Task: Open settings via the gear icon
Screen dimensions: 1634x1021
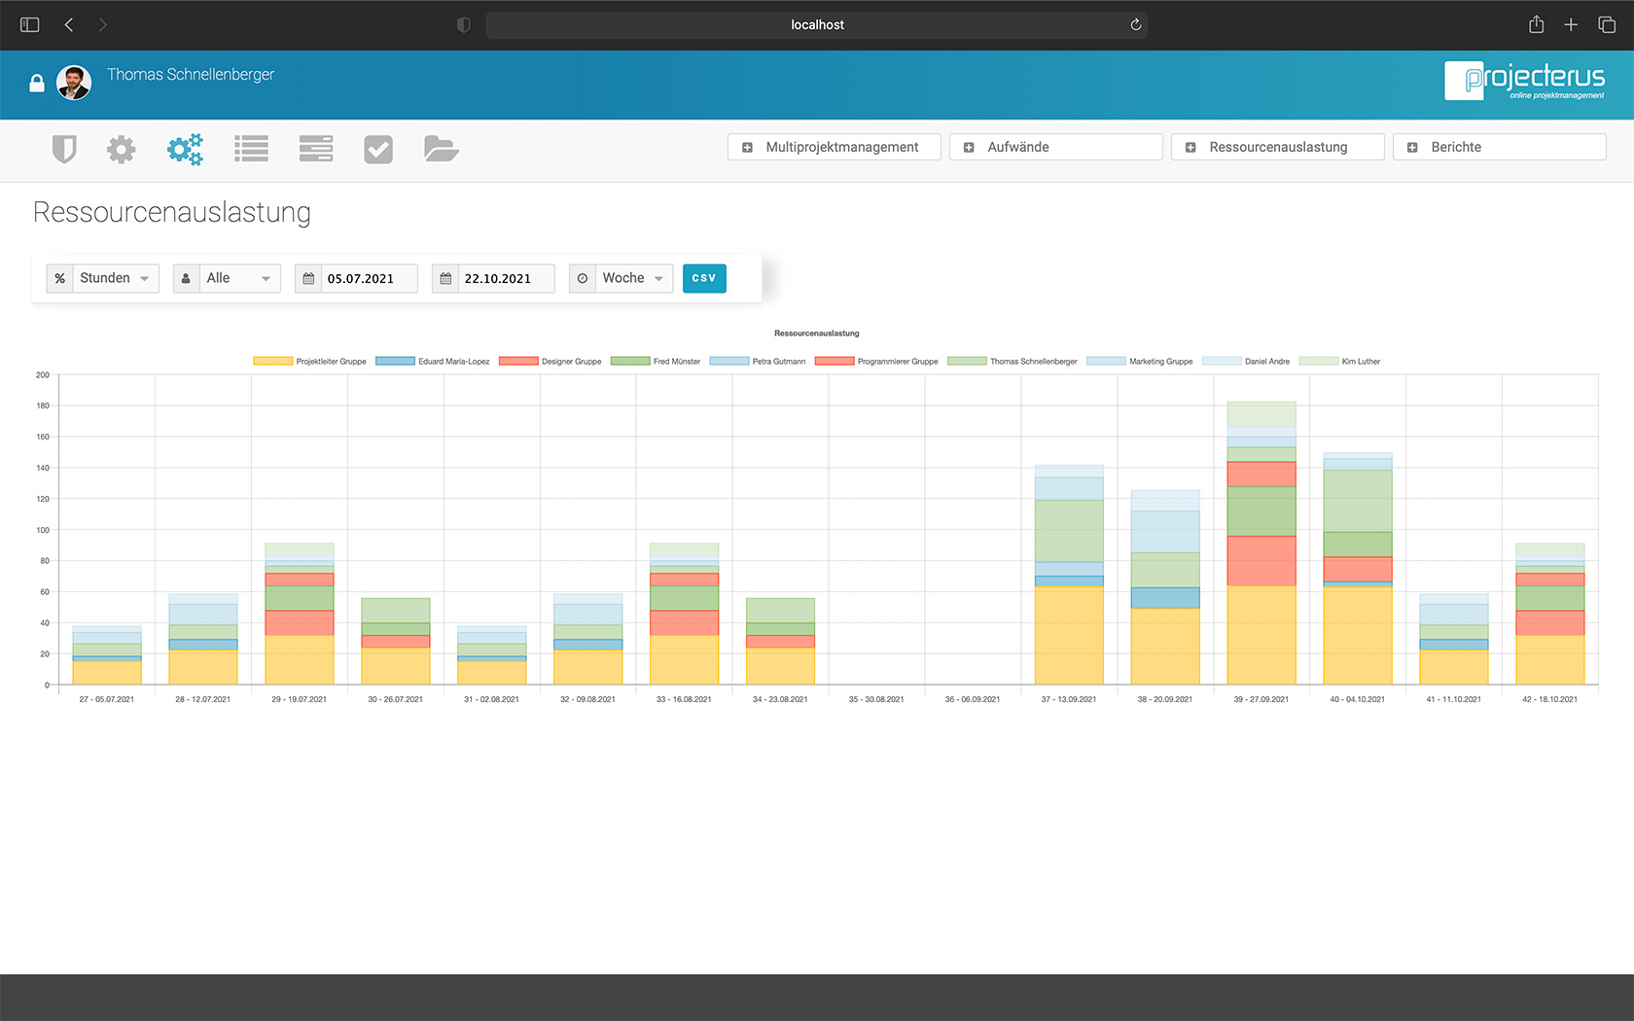Action: (121, 149)
